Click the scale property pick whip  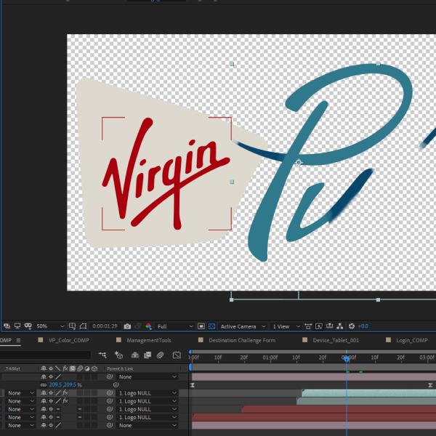pyautogui.click(x=116, y=385)
